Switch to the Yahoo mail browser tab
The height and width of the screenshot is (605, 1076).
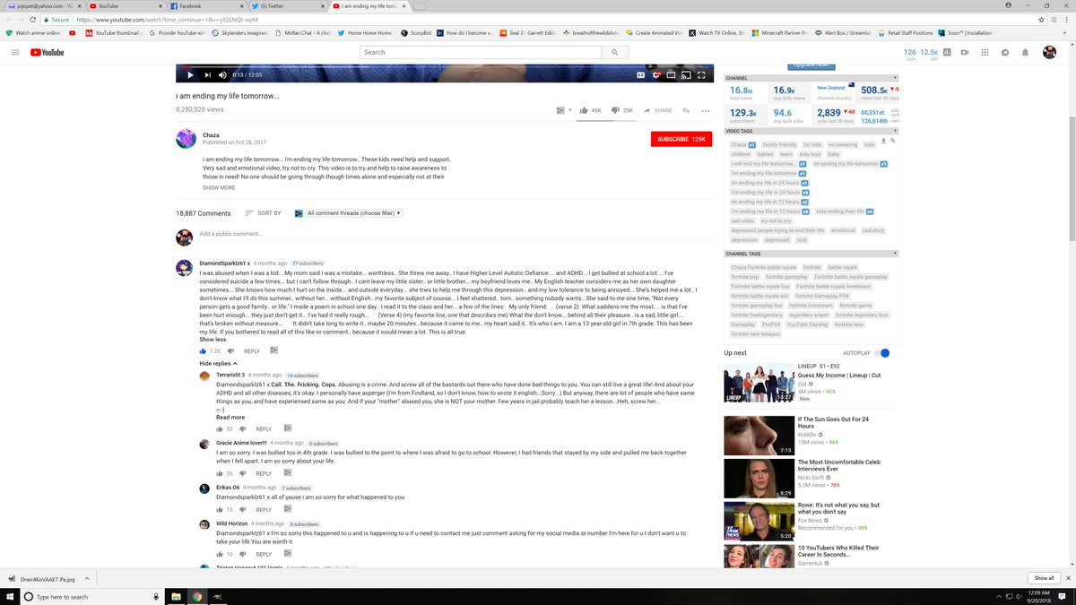45,5
